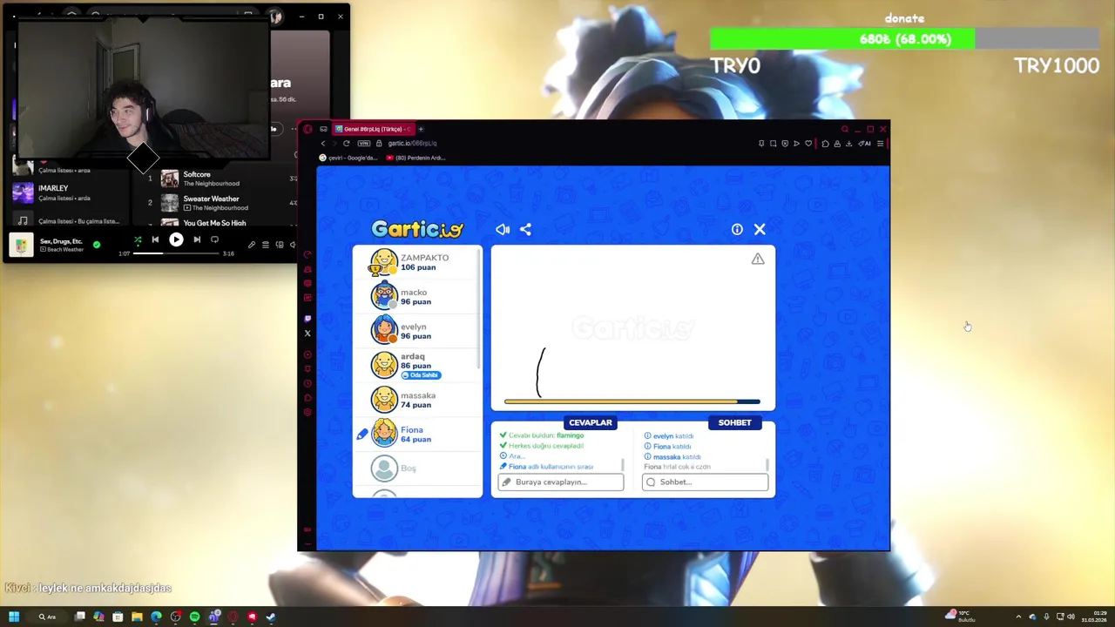Toggle shuffle in Spotify player
Screen dimensions: 1115x627
tap(138, 239)
